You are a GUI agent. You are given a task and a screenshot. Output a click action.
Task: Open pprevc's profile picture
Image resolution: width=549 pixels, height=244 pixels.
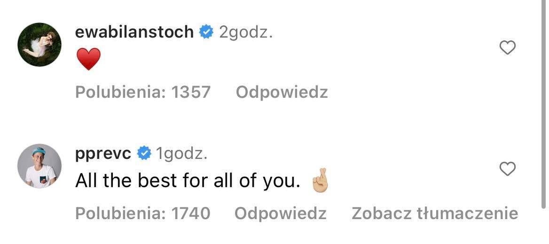pyautogui.click(x=39, y=166)
